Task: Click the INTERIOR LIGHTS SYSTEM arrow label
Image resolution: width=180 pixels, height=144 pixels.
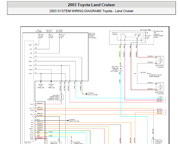Action: [x=74, y=120]
